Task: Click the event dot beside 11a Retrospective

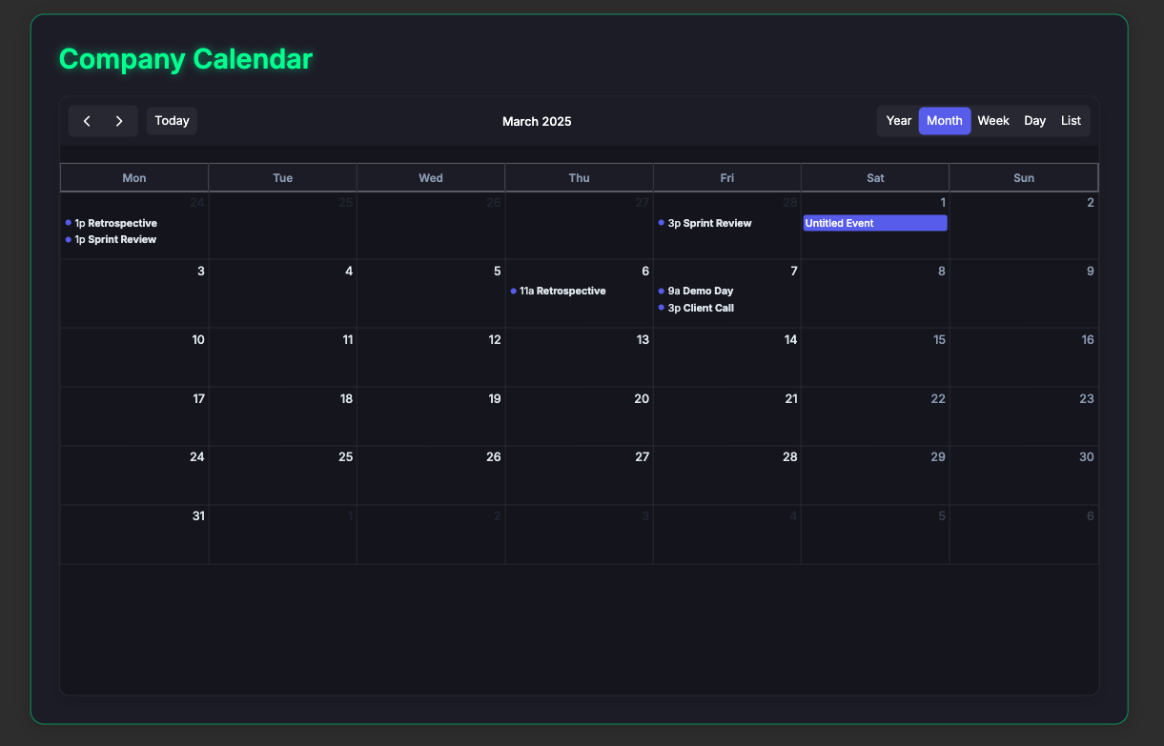Action: point(513,291)
